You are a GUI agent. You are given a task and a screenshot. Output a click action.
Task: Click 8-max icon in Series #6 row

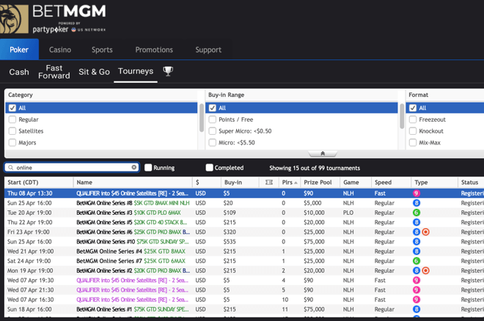(416, 232)
